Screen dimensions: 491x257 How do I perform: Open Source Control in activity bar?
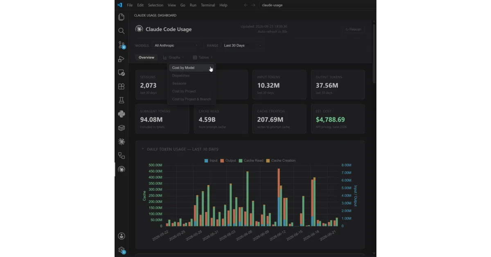pos(121,45)
